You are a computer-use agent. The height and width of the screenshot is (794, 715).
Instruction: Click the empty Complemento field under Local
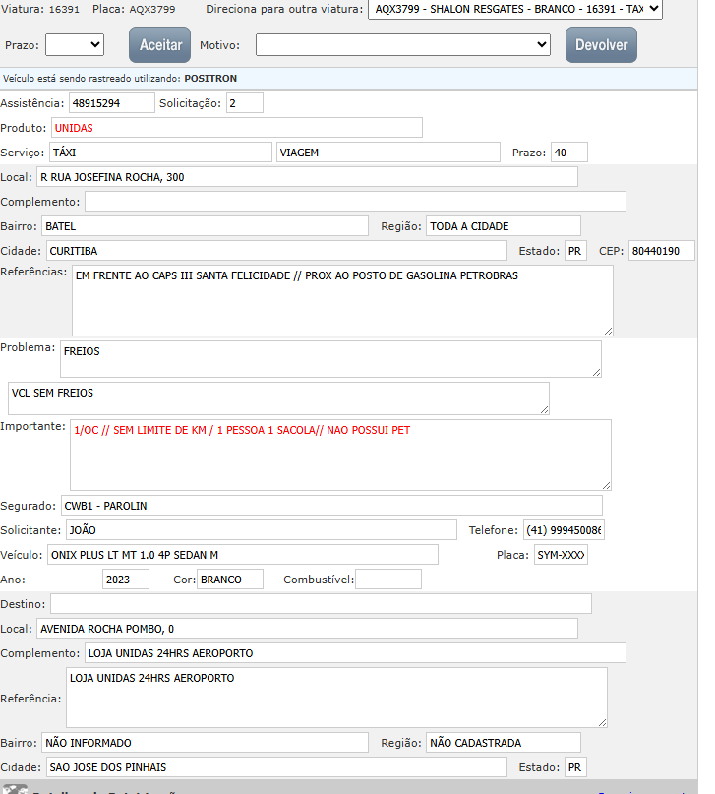pyautogui.click(x=355, y=201)
